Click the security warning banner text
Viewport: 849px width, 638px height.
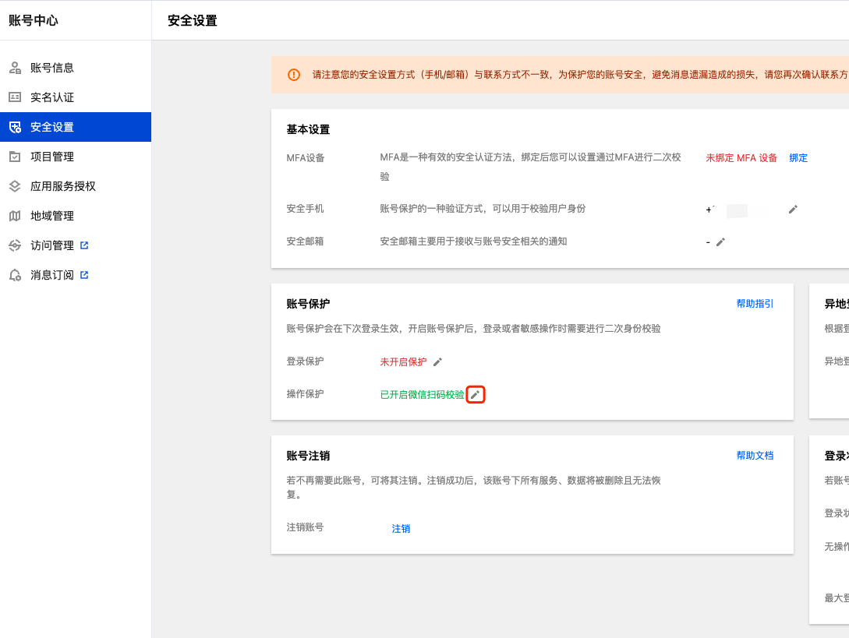pos(581,75)
